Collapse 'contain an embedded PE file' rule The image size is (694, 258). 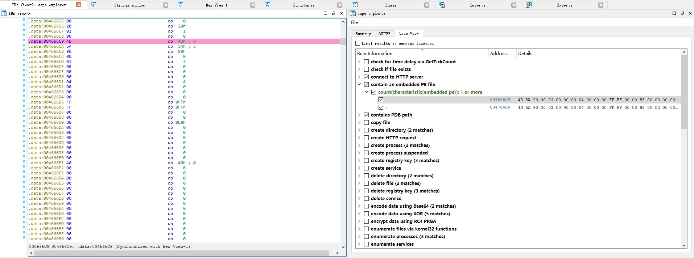coord(359,85)
